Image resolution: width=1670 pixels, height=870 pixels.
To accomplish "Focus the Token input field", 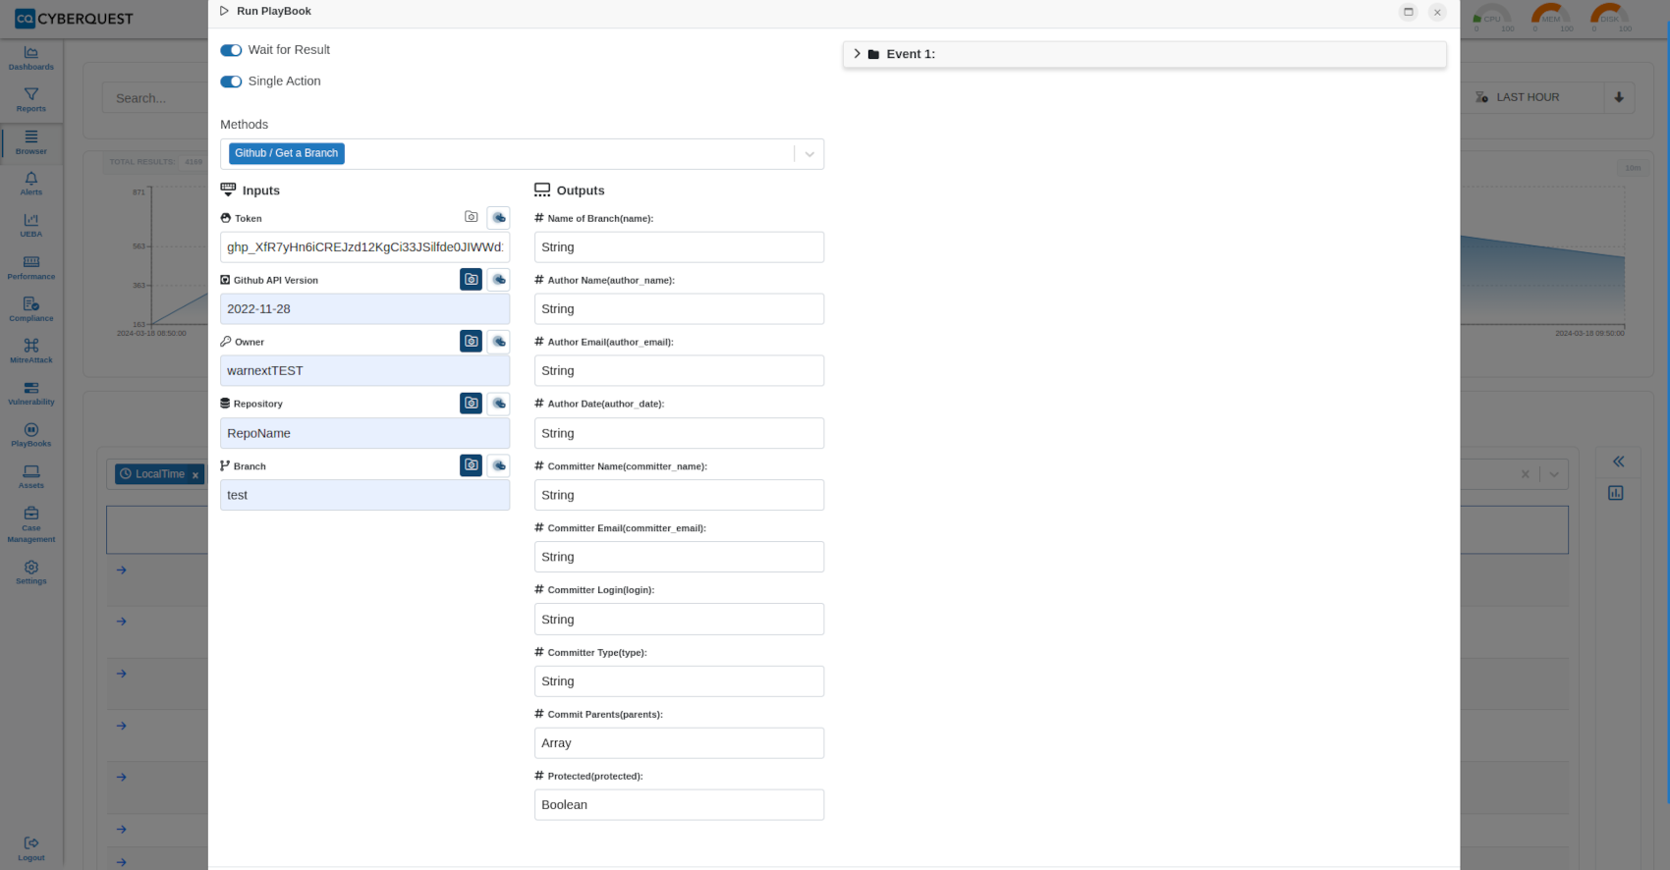I will coord(364,247).
